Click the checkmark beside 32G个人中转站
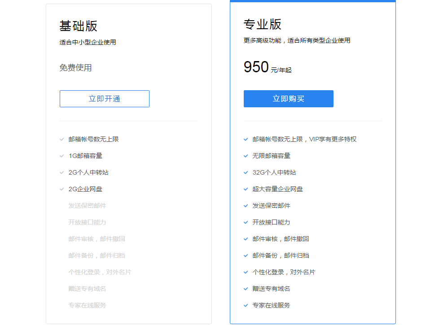 pyautogui.click(x=246, y=172)
